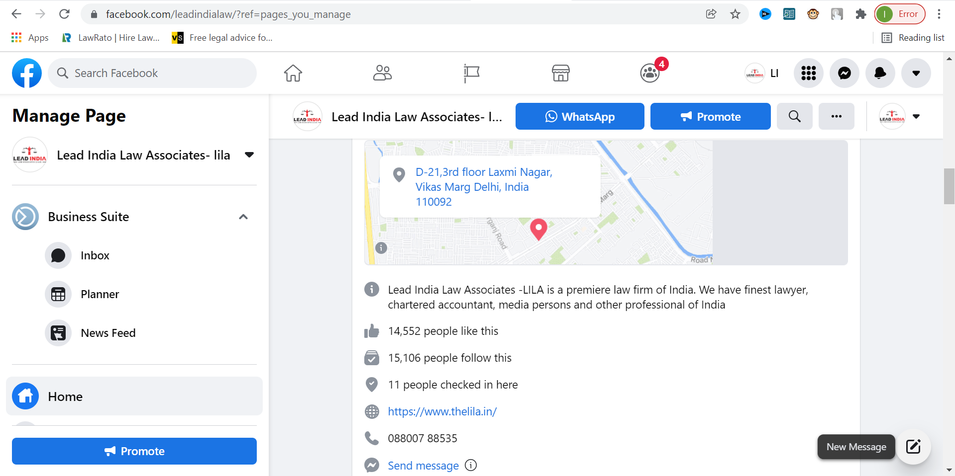Click the browser address bar
Screen dimensions: 955x476
pos(398,14)
